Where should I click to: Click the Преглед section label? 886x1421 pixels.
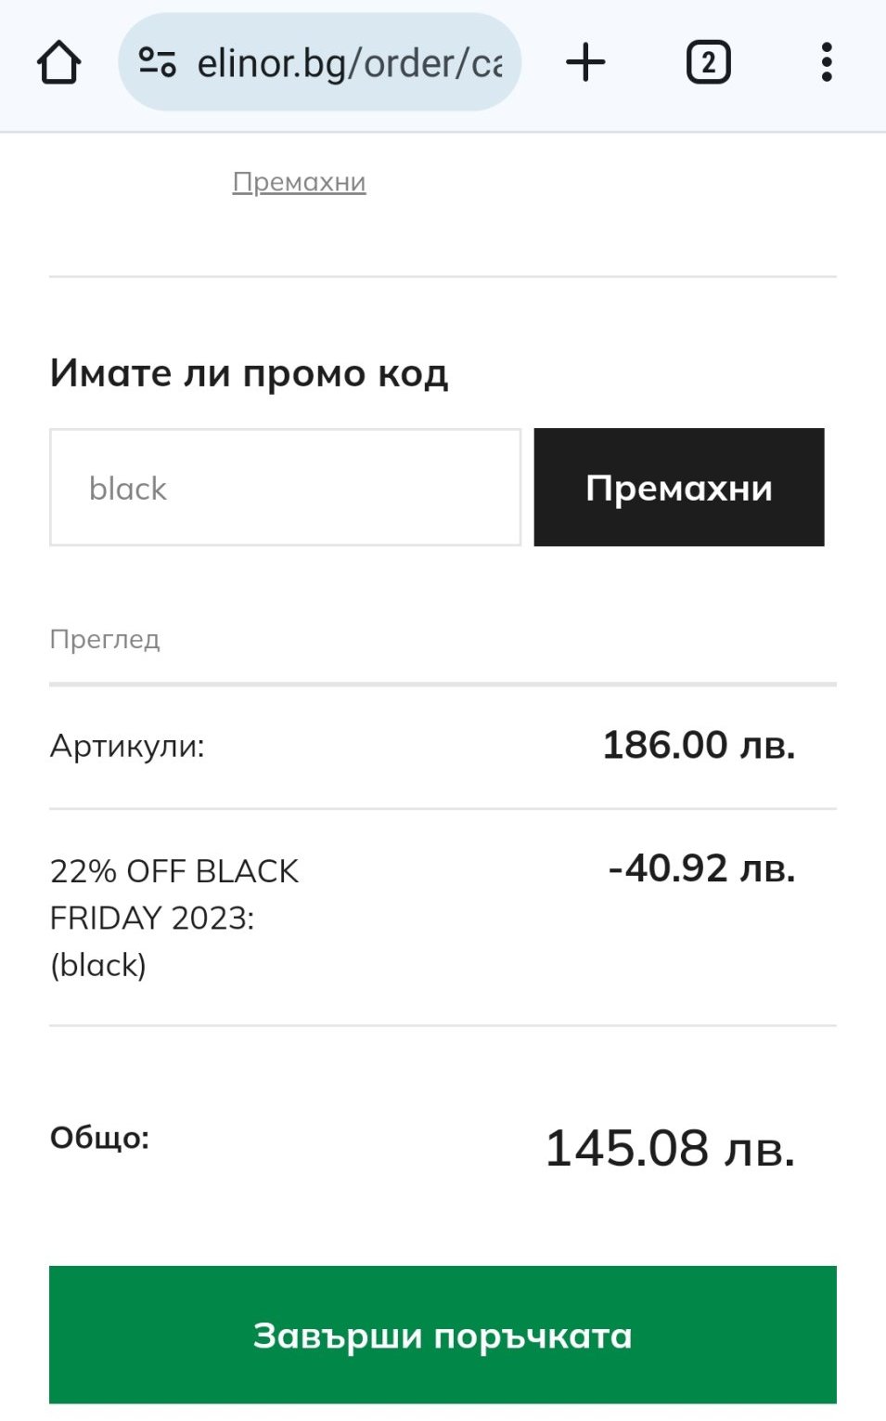click(x=105, y=639)
